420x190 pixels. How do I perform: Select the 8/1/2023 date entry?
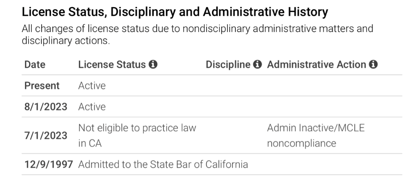(46, 107)
